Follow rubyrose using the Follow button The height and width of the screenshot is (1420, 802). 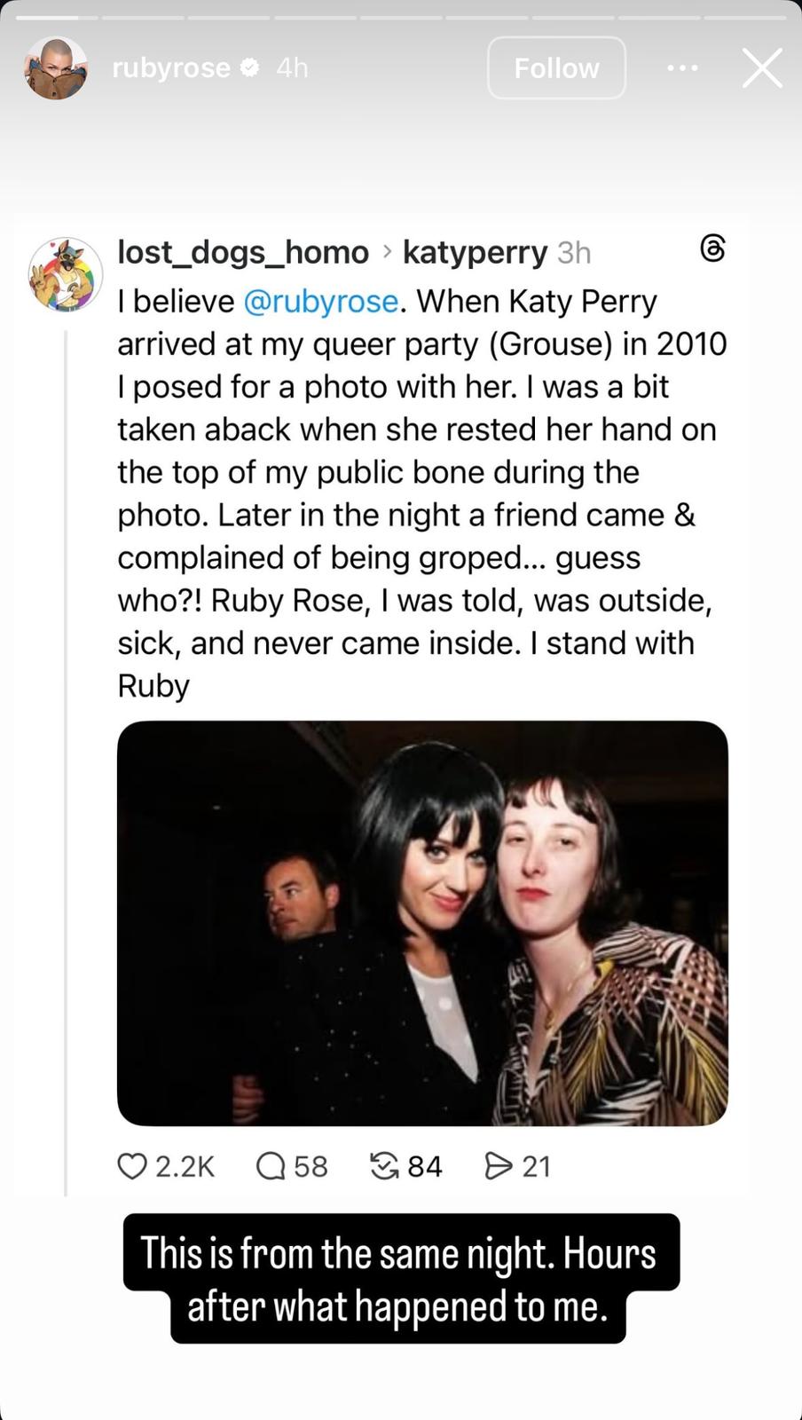(x=556, y=67)
